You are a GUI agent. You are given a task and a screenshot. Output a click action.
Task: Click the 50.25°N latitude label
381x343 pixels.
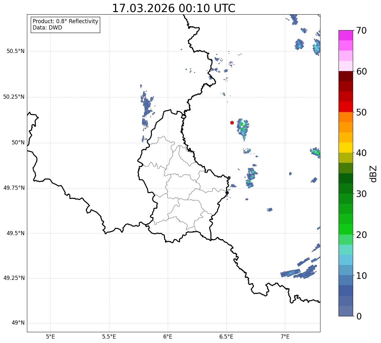tap(14, 97)
